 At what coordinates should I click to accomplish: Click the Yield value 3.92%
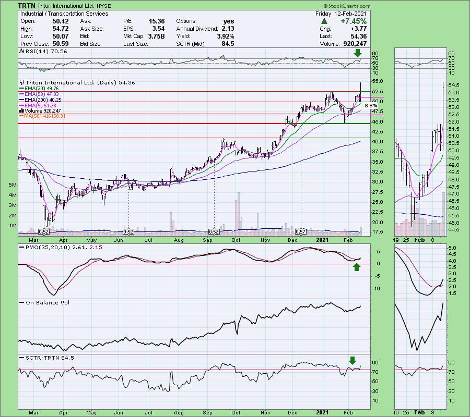point(226,36)
